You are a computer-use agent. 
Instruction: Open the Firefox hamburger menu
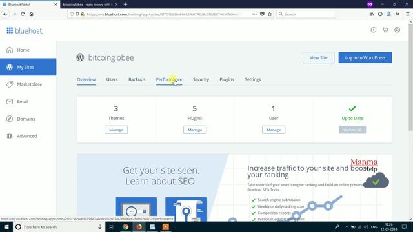[x=407, y=14]
